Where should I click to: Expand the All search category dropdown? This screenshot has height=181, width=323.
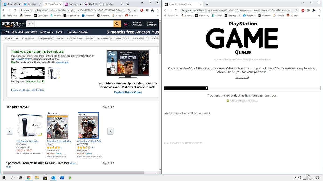pyautogui.click(x=31, y=24)
